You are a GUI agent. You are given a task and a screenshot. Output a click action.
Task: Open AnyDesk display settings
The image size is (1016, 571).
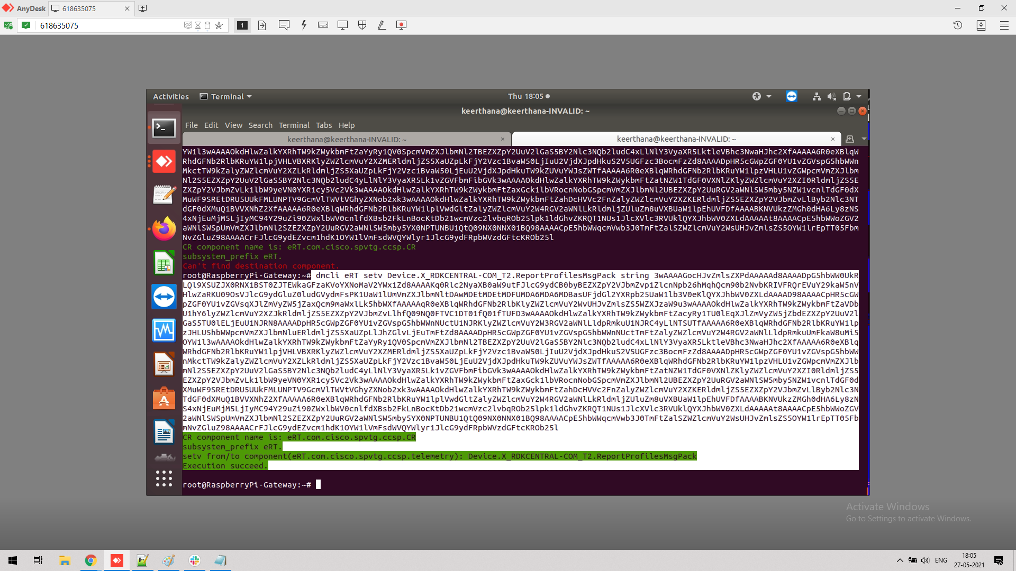click(342, 25)
